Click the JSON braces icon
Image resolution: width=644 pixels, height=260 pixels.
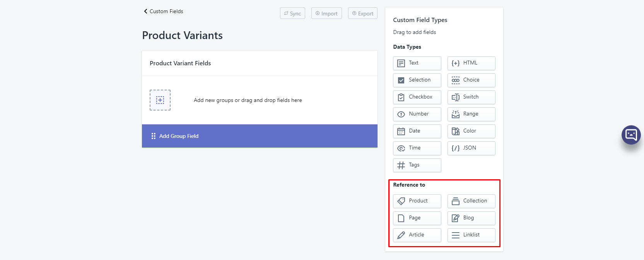pos(456,148)
